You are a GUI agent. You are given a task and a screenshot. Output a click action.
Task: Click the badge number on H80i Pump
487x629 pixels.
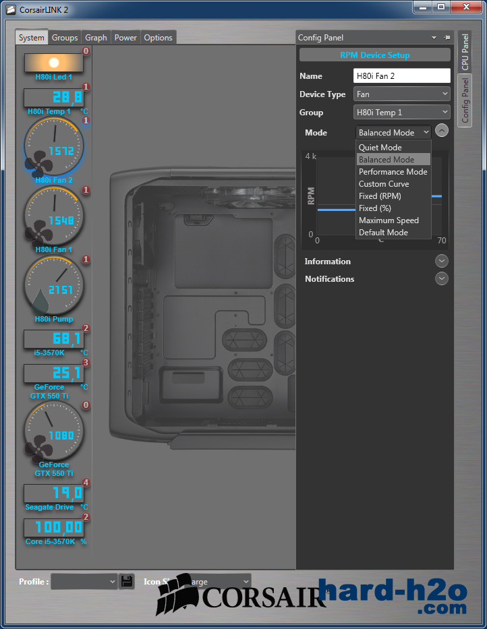(x=86, y=260)
